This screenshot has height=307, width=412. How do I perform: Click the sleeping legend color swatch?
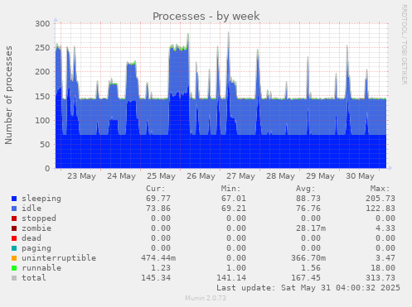click(x=14, y=199)
